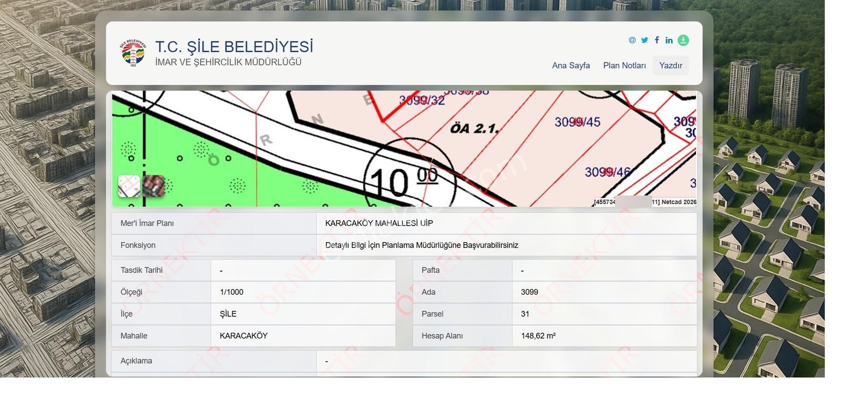Click the Hesap Alanı label
This screenshot has height=402, width=841.
pos(442,336)
